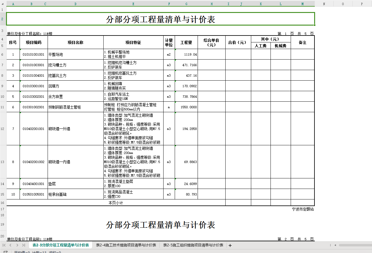Jump to the last sheet with the nav arrow
The height and width of the screenshot is (253, 372).
click(x=23, y=245)
